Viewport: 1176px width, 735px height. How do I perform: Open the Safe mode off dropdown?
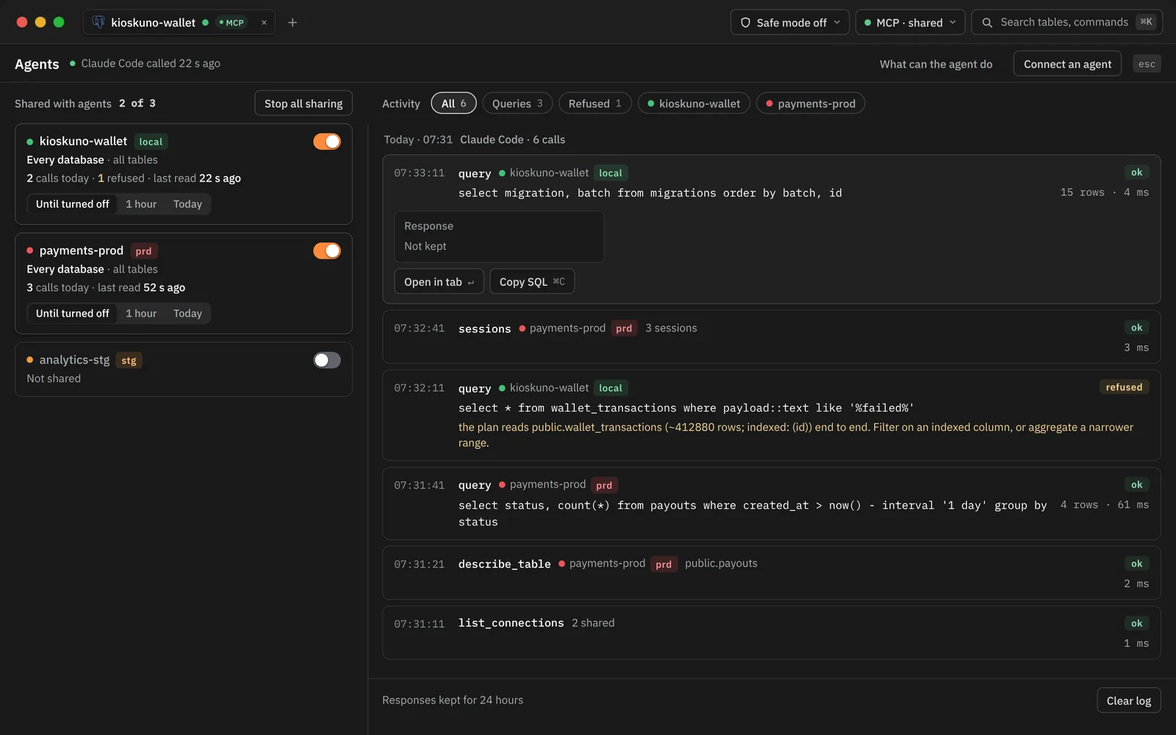[x=790, y=23]
